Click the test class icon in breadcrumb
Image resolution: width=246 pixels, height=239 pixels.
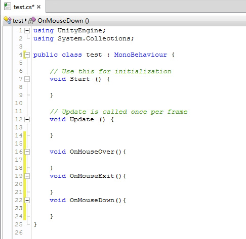point(8,20)
